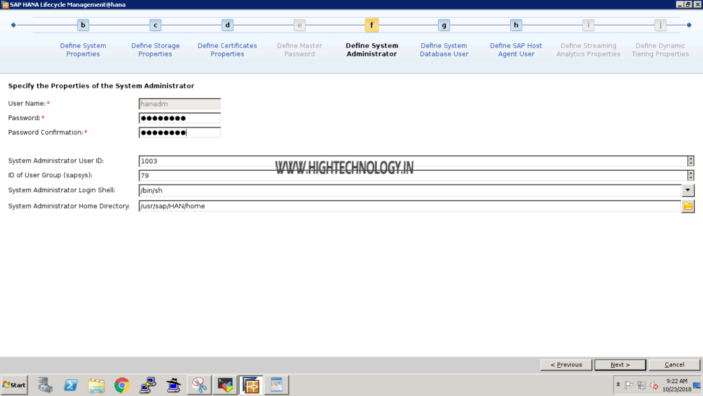
Task: Click the System Administrator Login Shell label
Action: [x=61, y=190]
